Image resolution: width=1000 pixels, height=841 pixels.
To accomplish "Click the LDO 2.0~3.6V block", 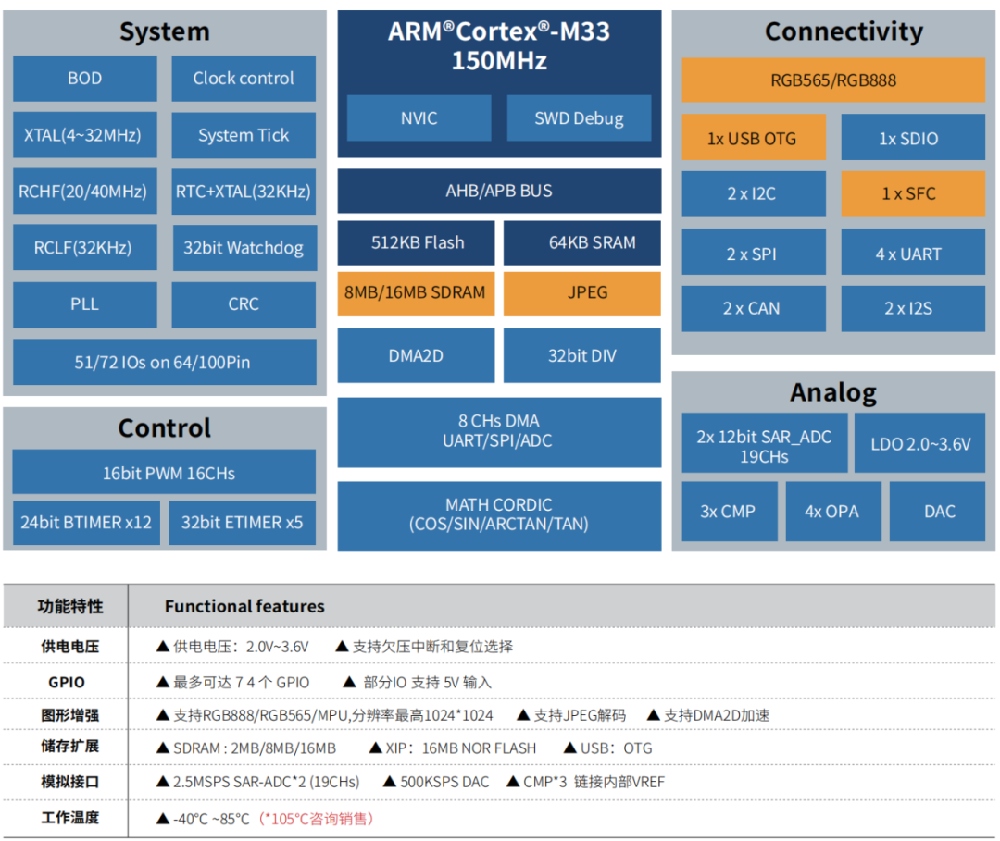I will (x=920, y=443).
